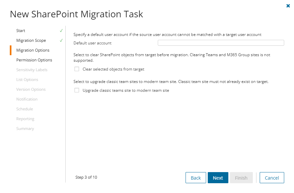
Task: Proceed with the Next button
Action: (218, 178)
